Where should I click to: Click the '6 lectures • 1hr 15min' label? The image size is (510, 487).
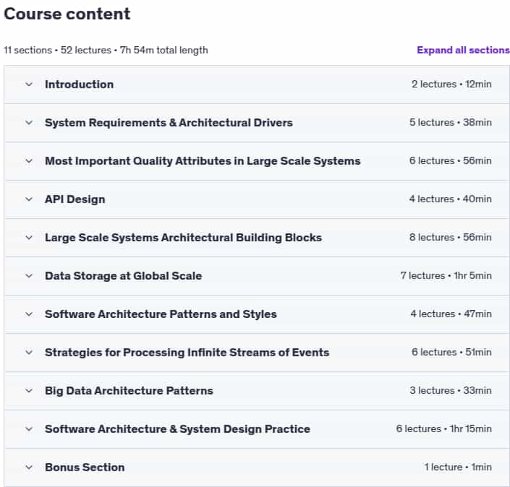pyautogui.click(x=444, y=428)
